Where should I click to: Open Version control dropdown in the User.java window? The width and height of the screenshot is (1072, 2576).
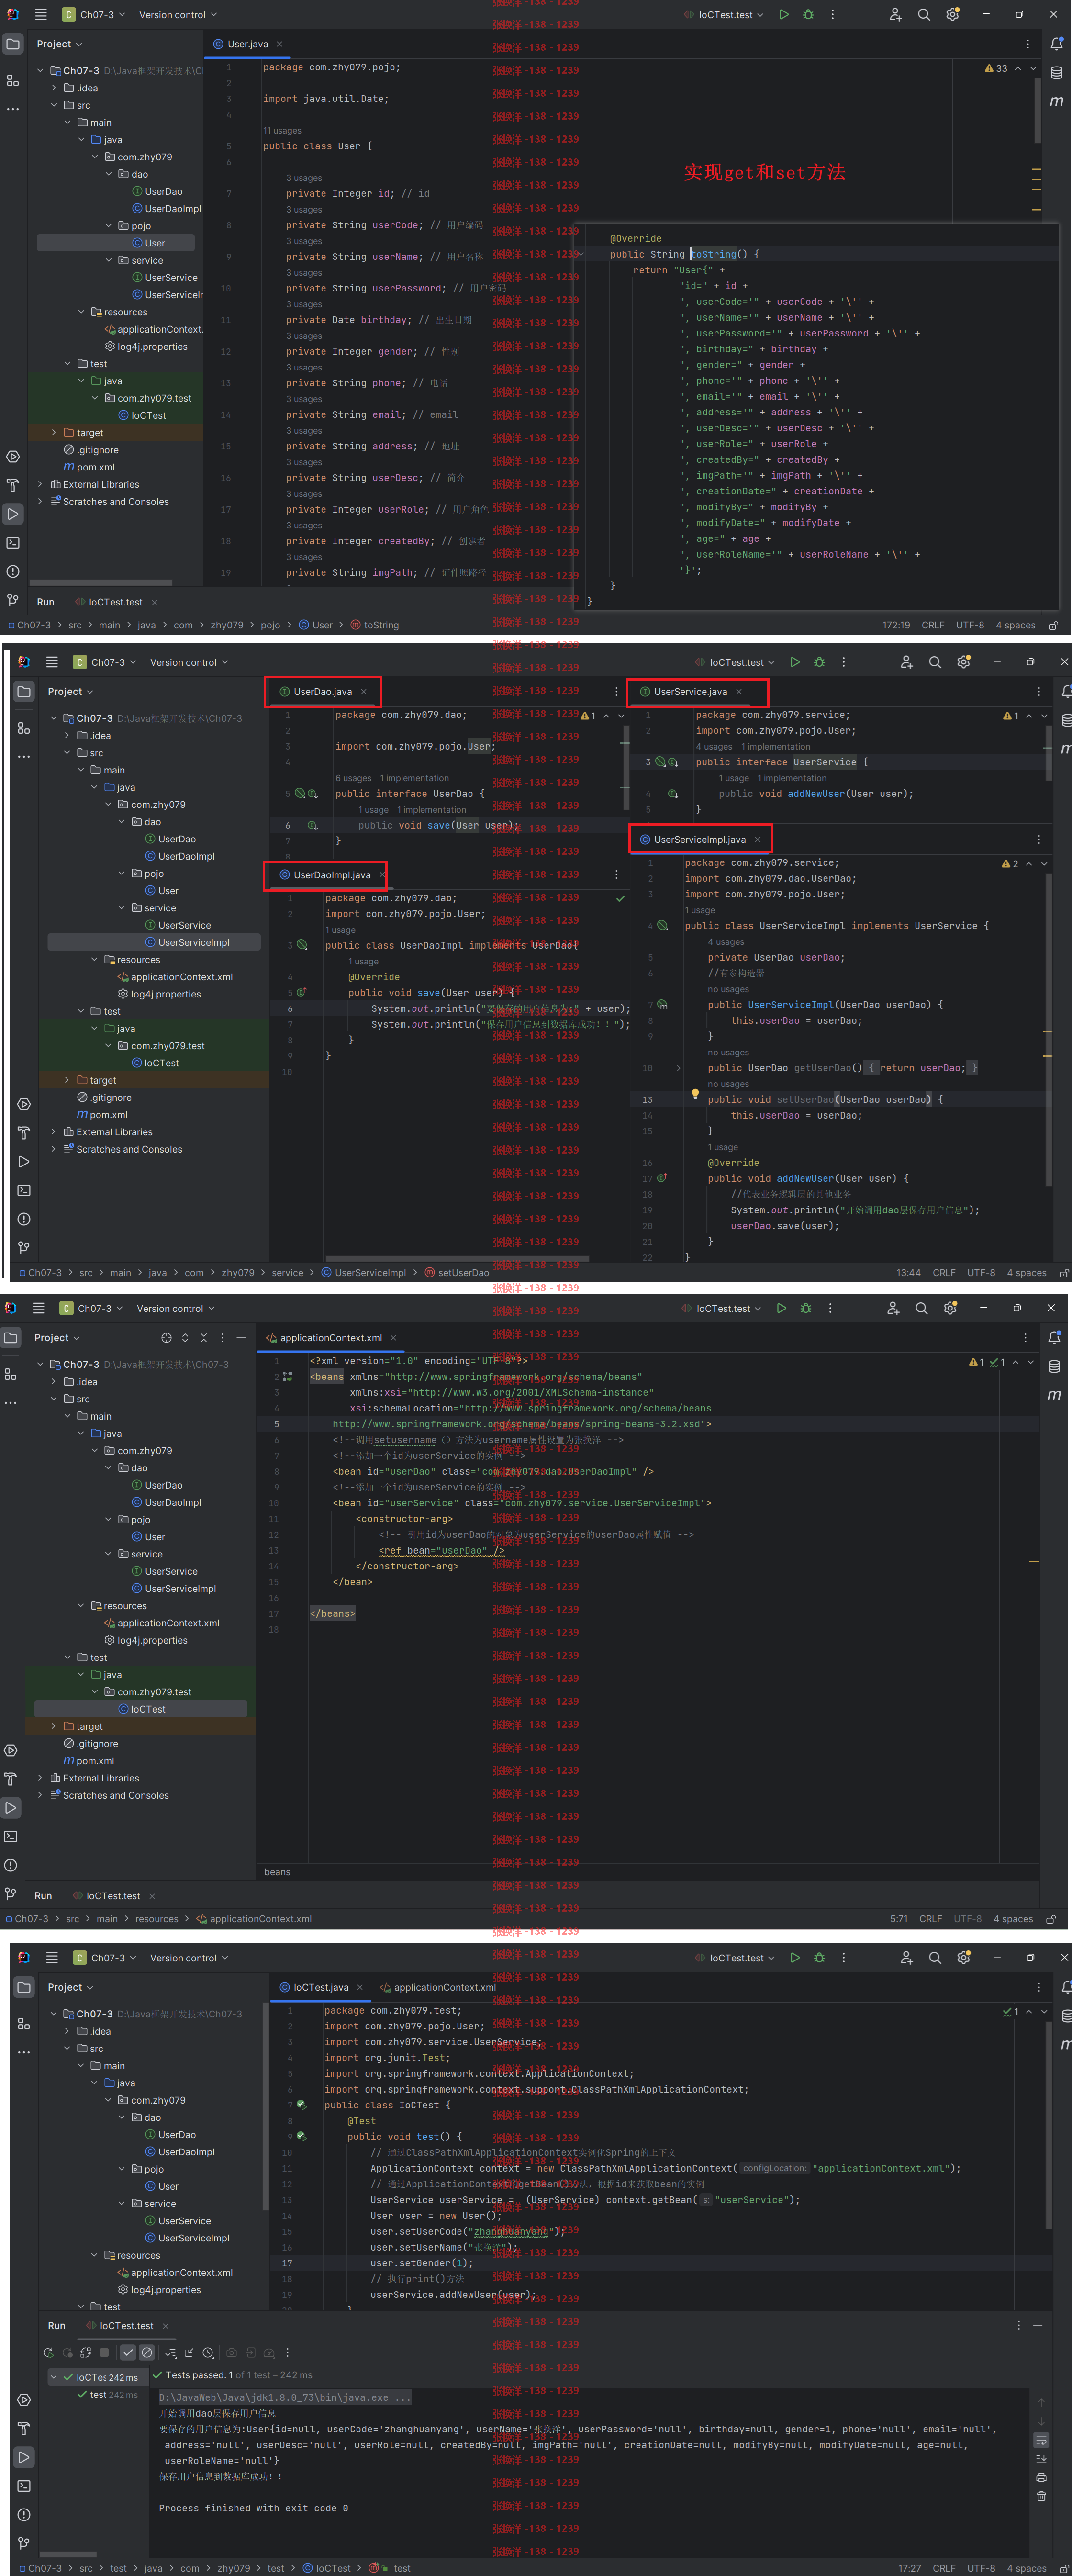(x=178, y=15)
